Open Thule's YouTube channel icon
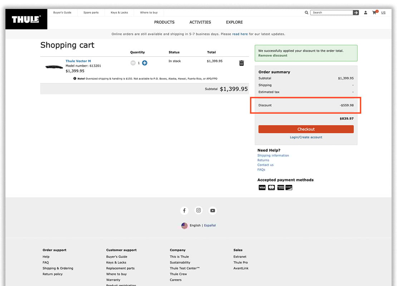 [212, 211]
